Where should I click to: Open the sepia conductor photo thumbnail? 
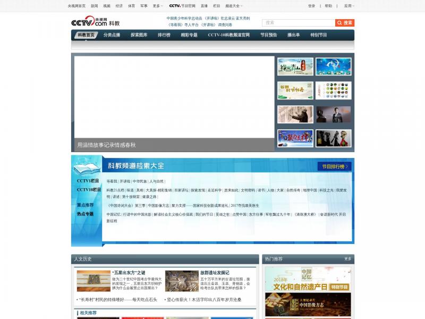pos(295,114)
